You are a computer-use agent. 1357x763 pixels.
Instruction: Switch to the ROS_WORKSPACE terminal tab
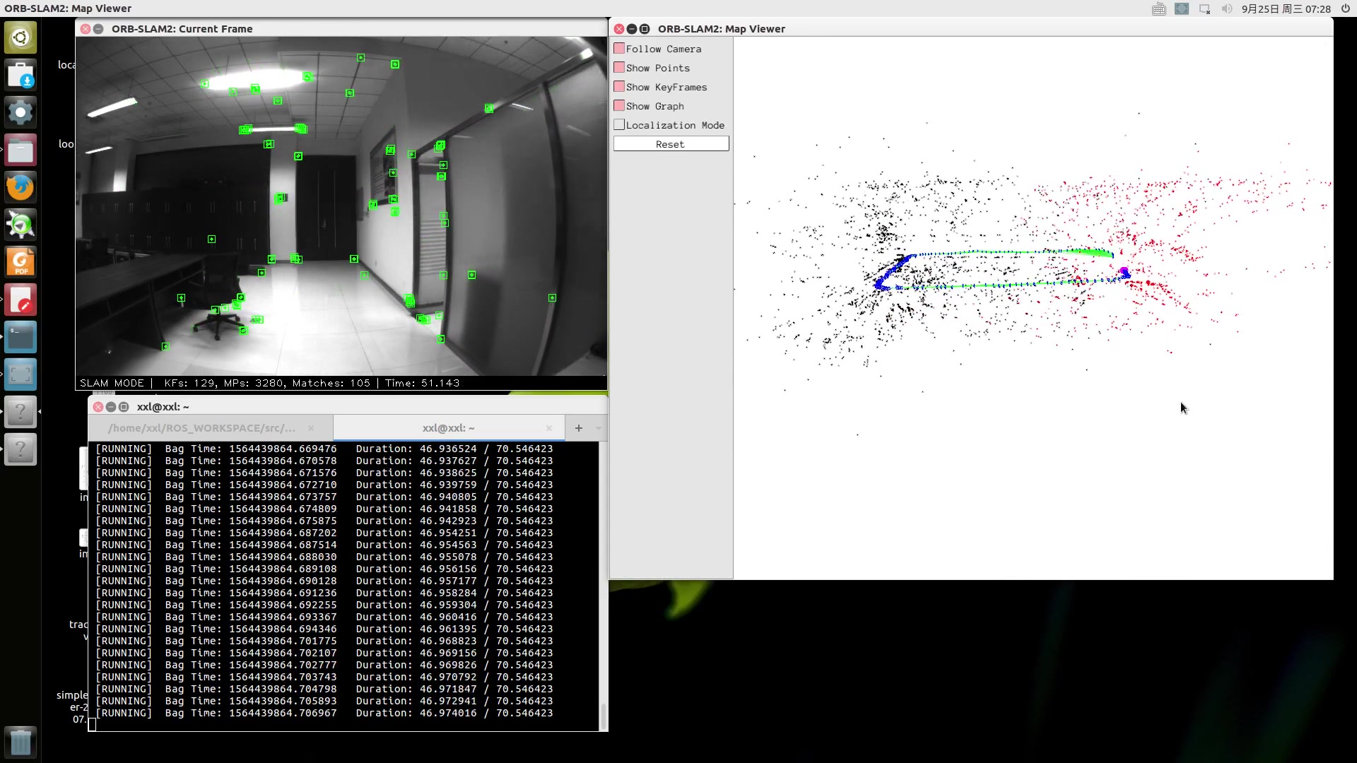point(202,428)
